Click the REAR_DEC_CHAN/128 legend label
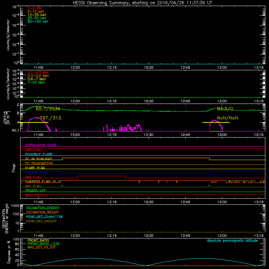This screenshot has width=269, height=269. pos(44,217)
